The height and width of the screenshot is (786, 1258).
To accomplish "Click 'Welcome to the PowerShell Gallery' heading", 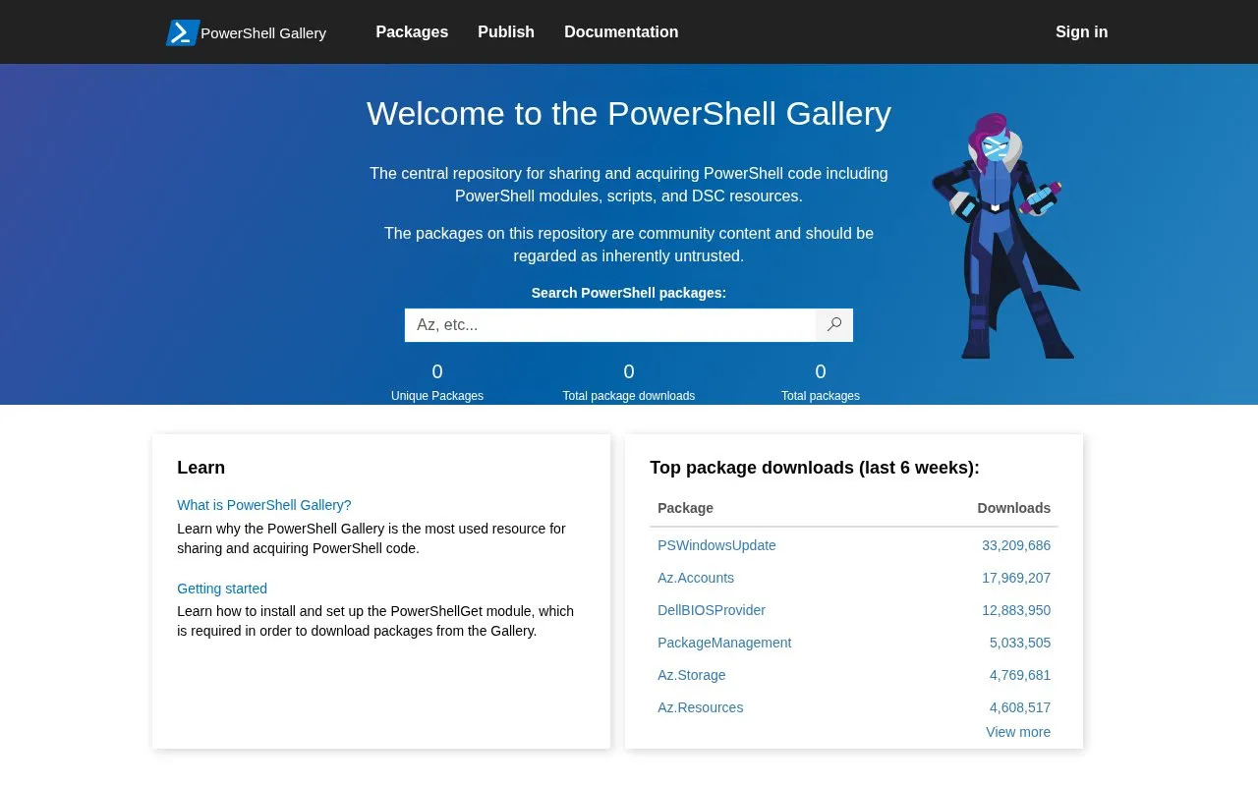I will point(629,114).
